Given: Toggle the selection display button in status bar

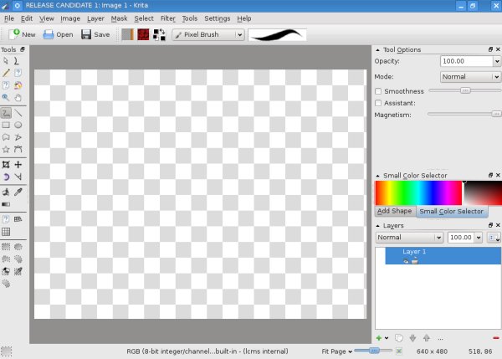Looking at the screenshot, I should pos(7,351).
